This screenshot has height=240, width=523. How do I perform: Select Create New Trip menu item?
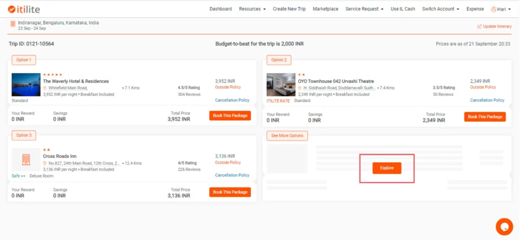289,9
